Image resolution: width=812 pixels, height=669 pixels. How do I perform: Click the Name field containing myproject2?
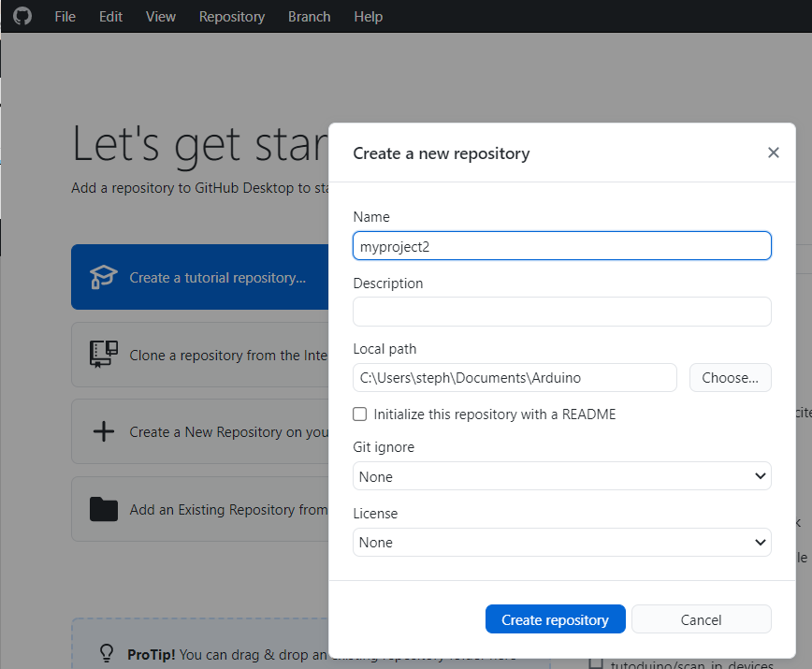pos(562,246)
